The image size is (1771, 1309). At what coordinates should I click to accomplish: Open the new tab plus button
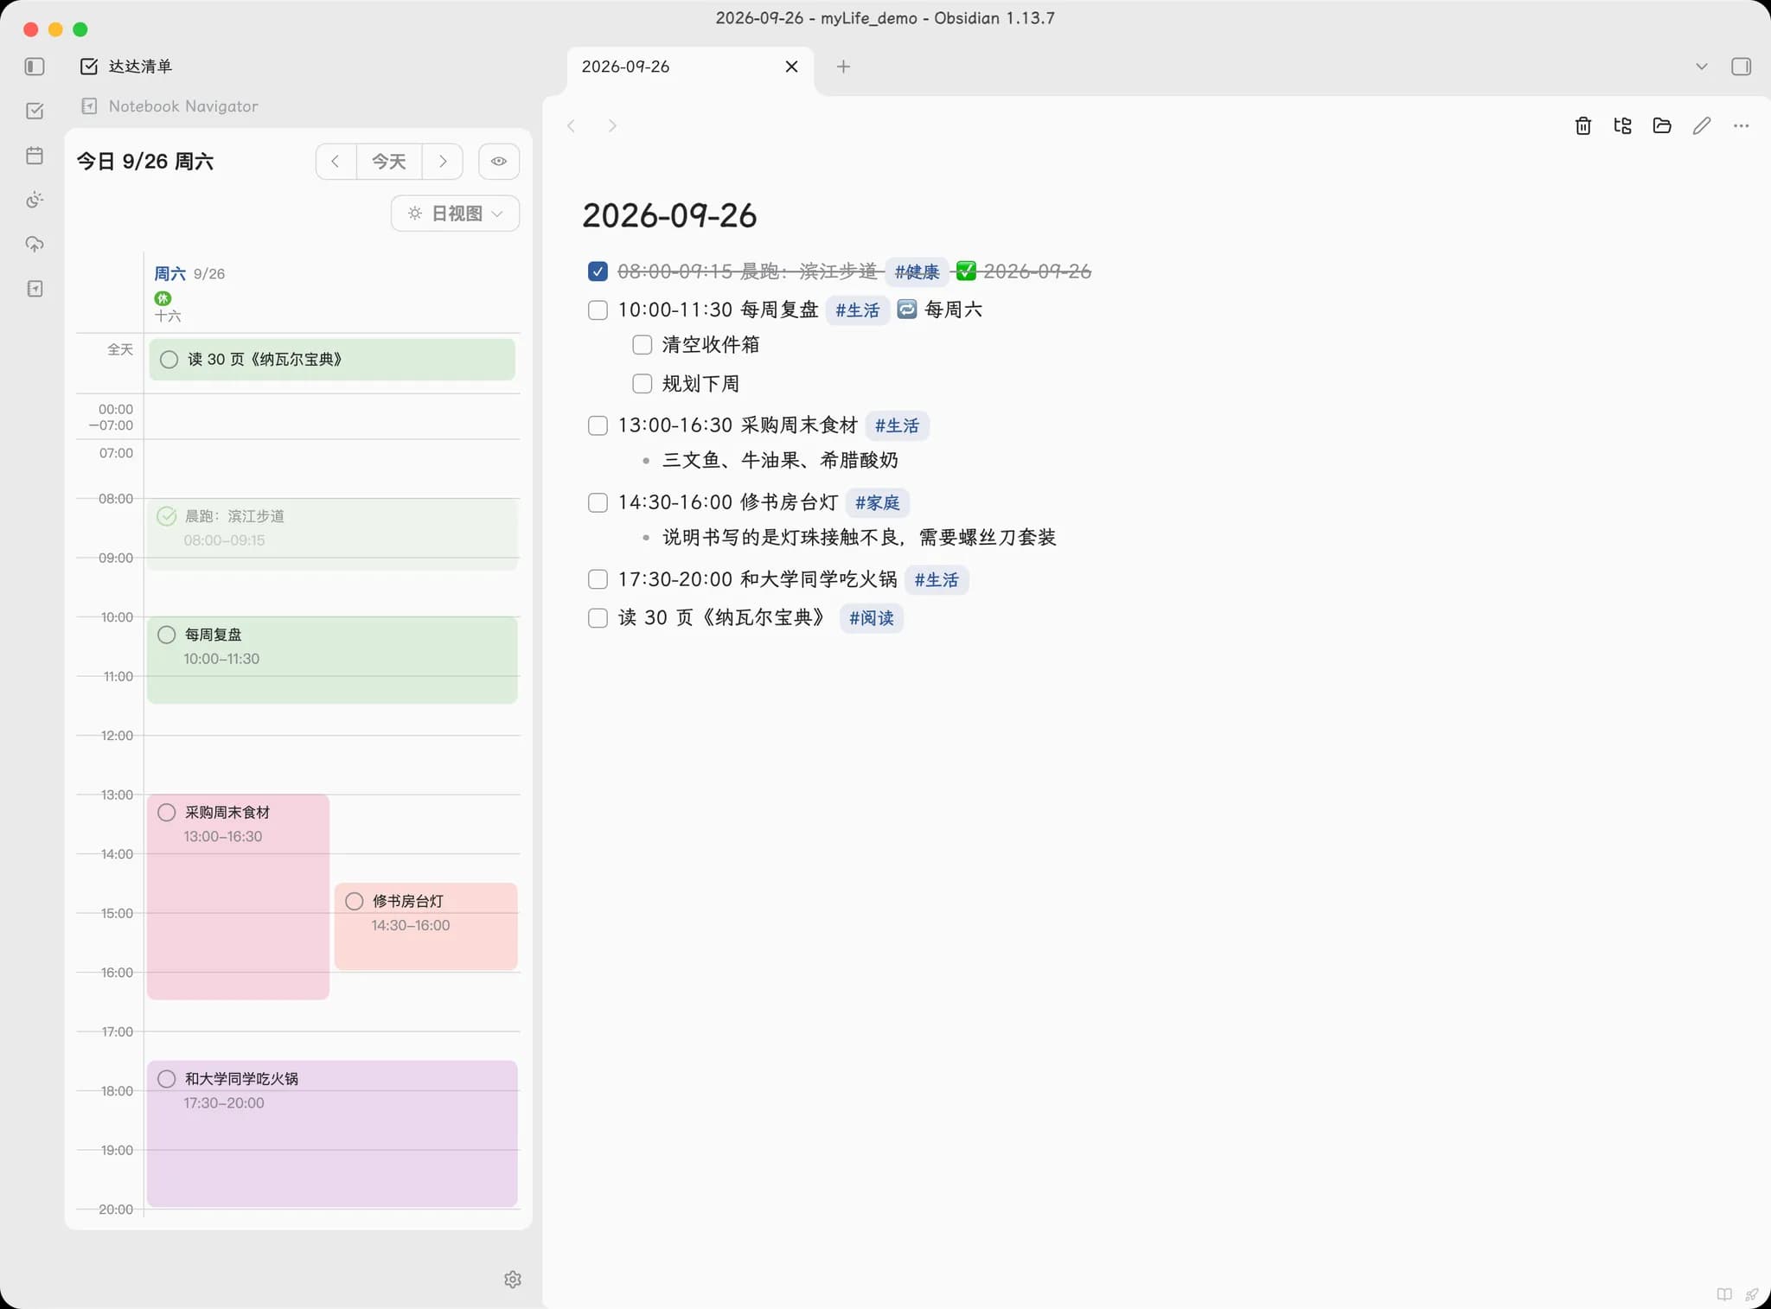point(843,67)
